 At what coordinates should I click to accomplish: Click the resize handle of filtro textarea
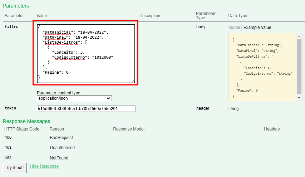pyautogui.click(x=133, y=81)
